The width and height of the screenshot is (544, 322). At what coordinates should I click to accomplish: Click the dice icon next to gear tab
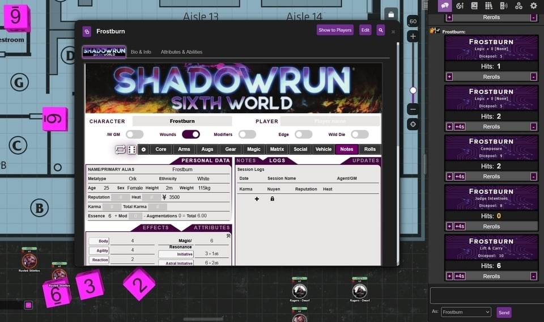[132, 150]
